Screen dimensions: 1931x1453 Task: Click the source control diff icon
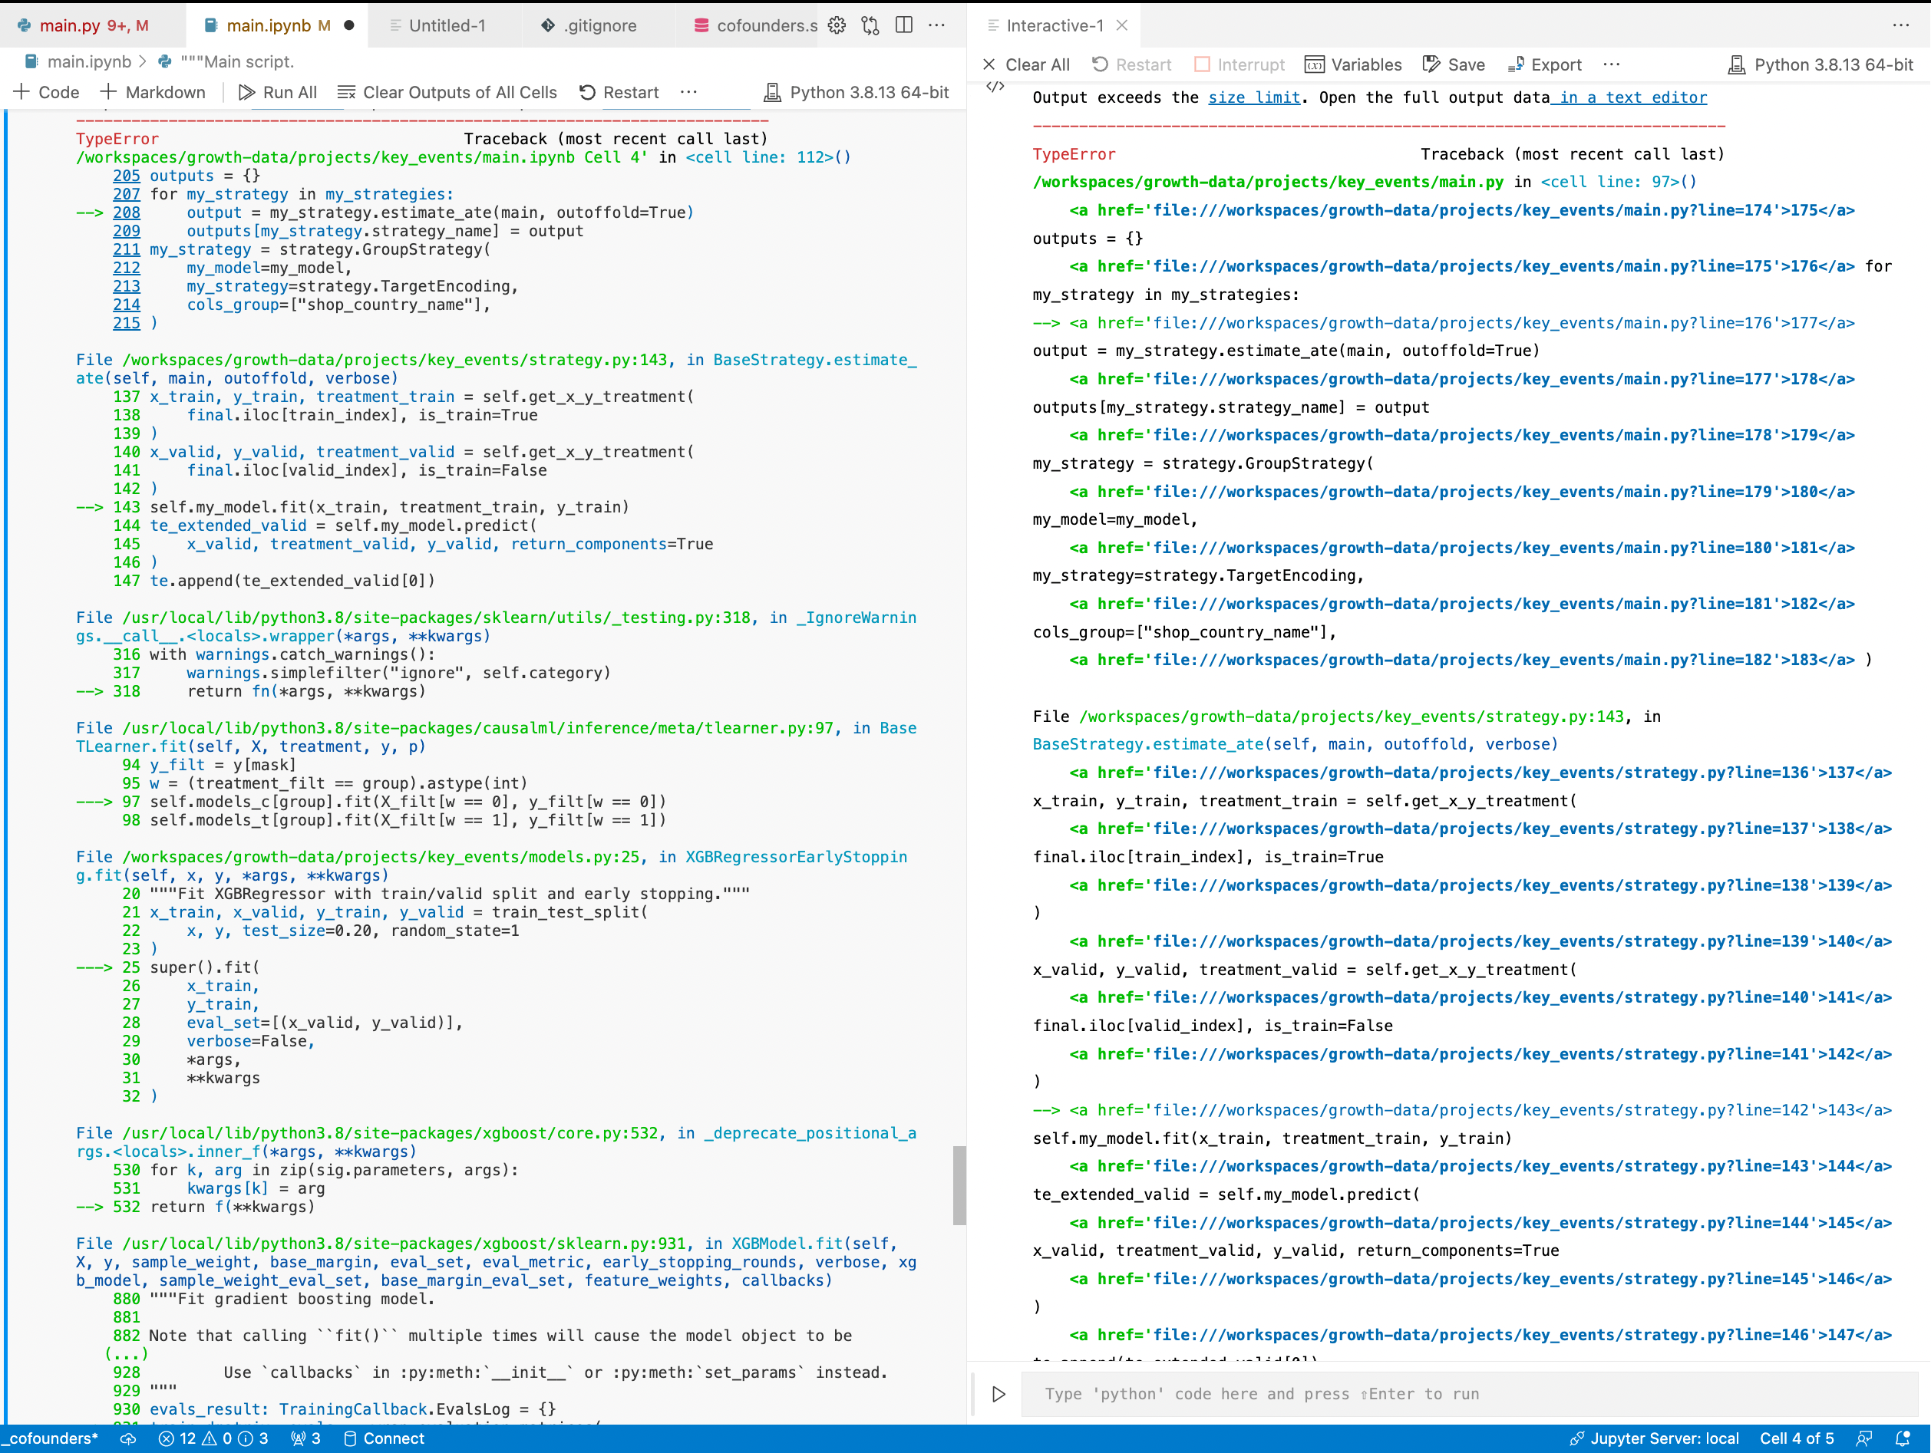(870, 25)
